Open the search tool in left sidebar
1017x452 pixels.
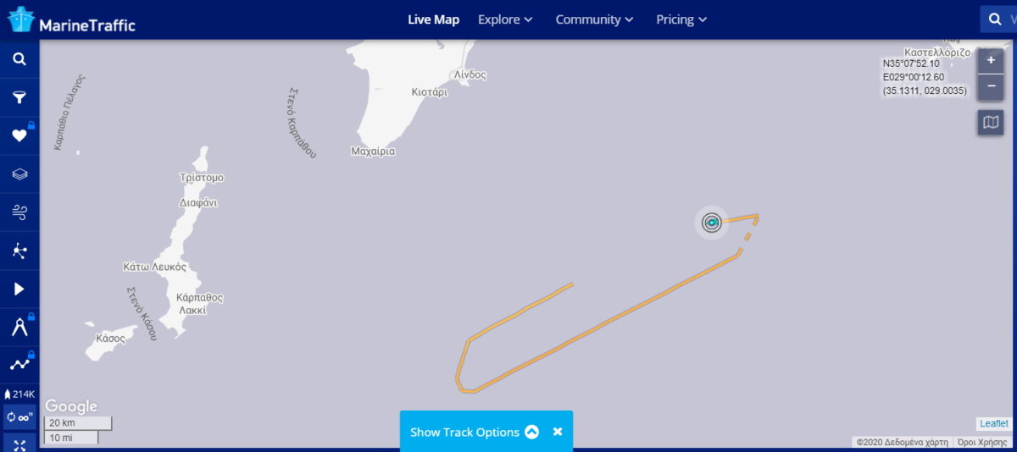tap(19, 59)
